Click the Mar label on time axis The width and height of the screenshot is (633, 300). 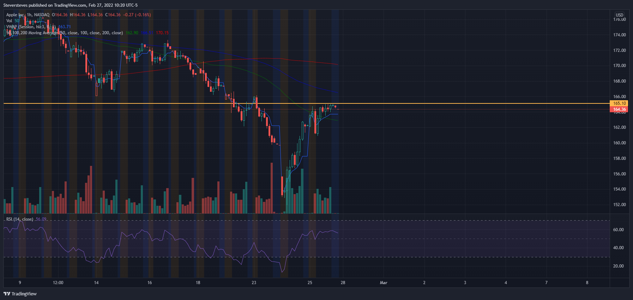click(x=384, y=283)
